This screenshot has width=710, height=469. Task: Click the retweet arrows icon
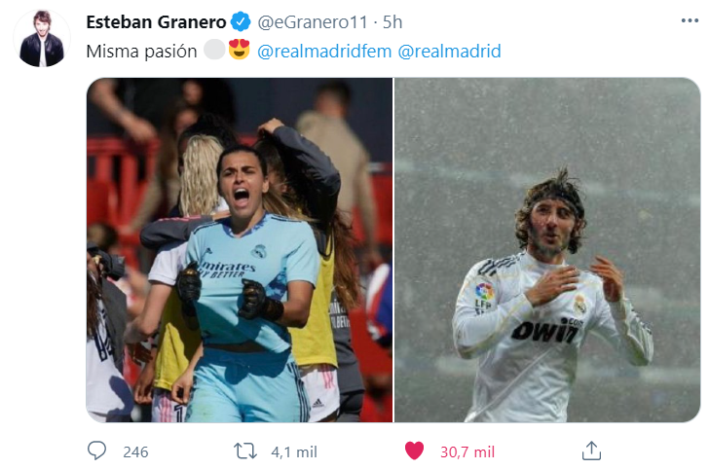pos(245,451)
